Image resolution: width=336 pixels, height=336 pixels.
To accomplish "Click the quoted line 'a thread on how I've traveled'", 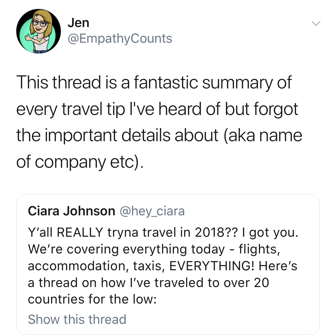I will 149,283.
